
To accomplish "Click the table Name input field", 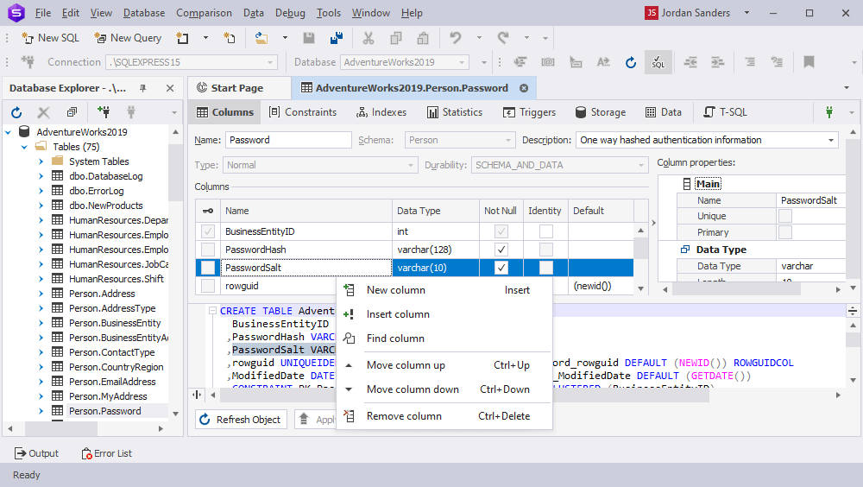I will 287,140.
